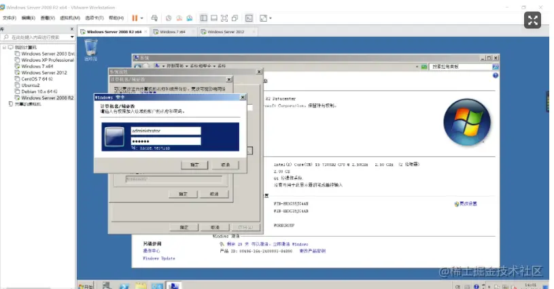Viewport: 554px width, 289px height.
Task: Switch to the Windows 7 x64 tab
Action: pos(172,32)
